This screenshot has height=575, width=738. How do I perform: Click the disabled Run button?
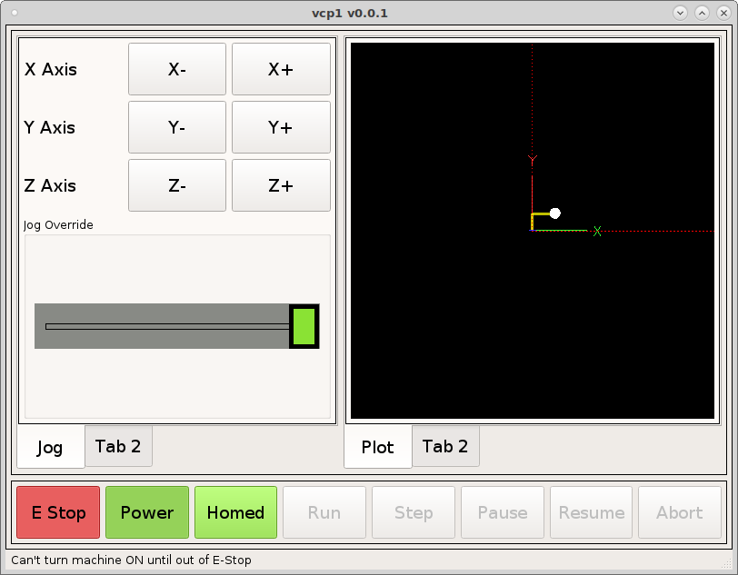click(324, 512)
